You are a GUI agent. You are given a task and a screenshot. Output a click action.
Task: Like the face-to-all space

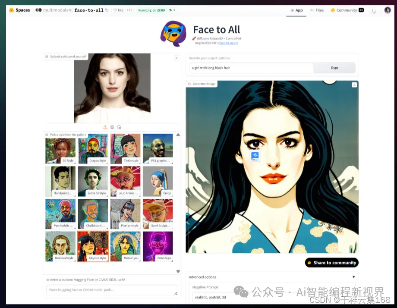coord(119,10)
